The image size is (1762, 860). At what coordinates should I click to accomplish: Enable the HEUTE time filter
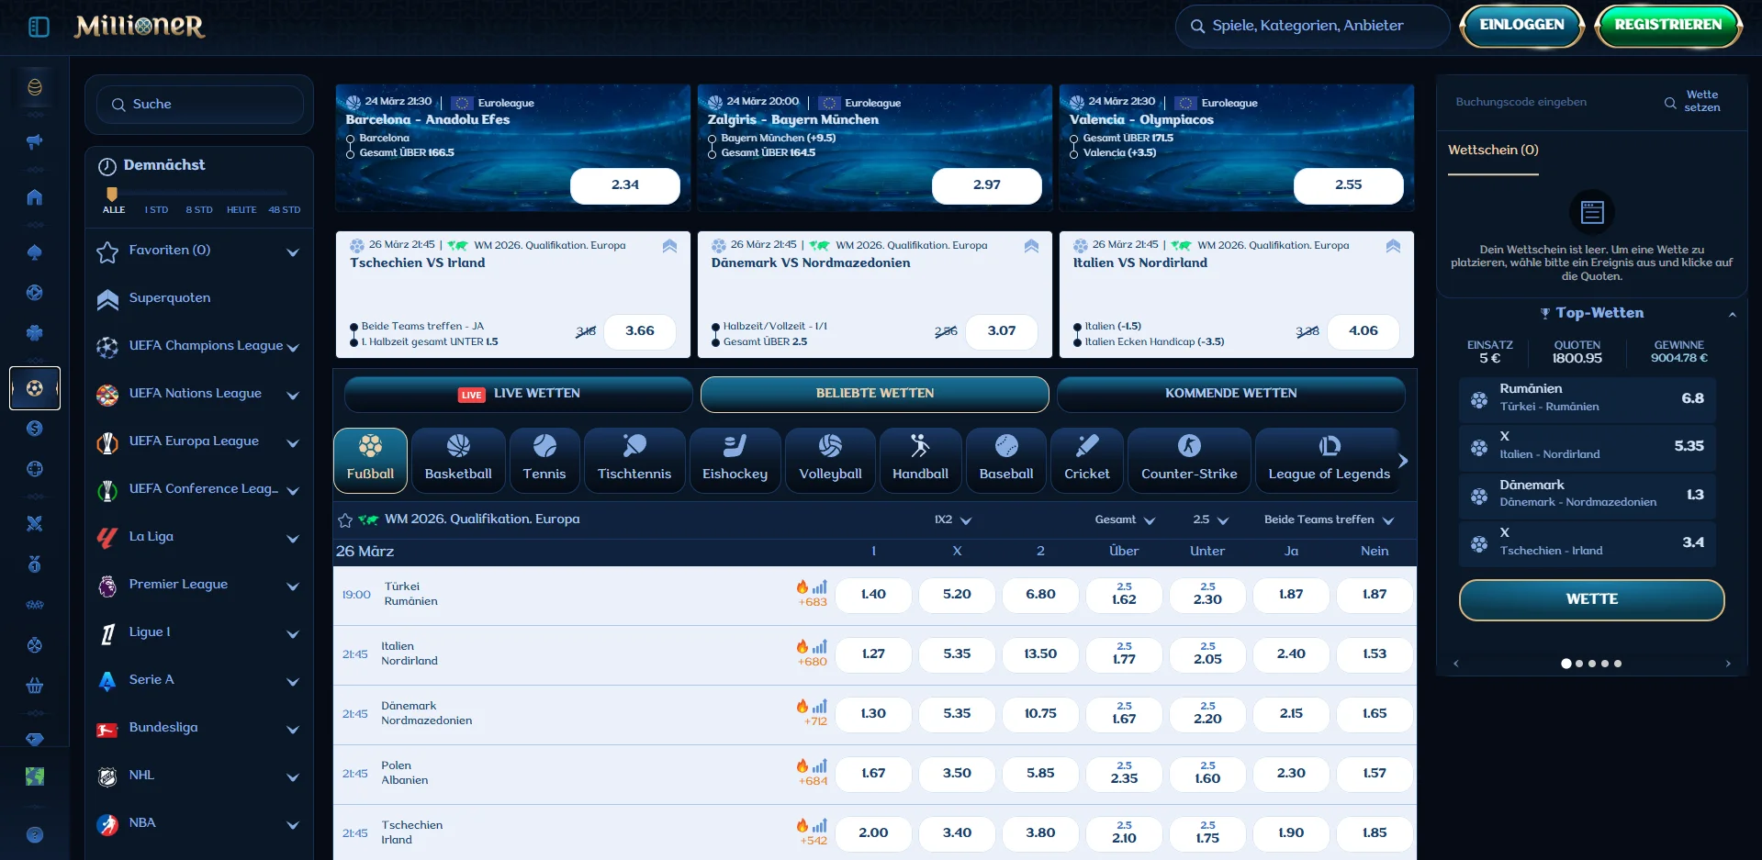[241, 209]
